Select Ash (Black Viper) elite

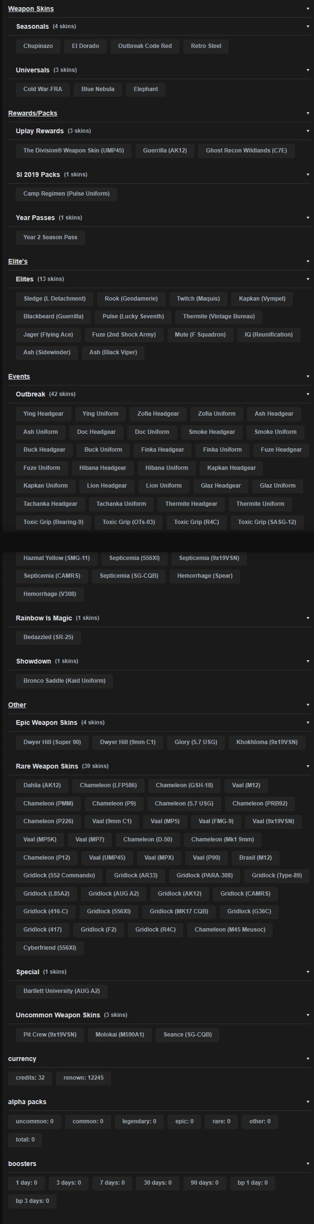click(x=113, y=352)
